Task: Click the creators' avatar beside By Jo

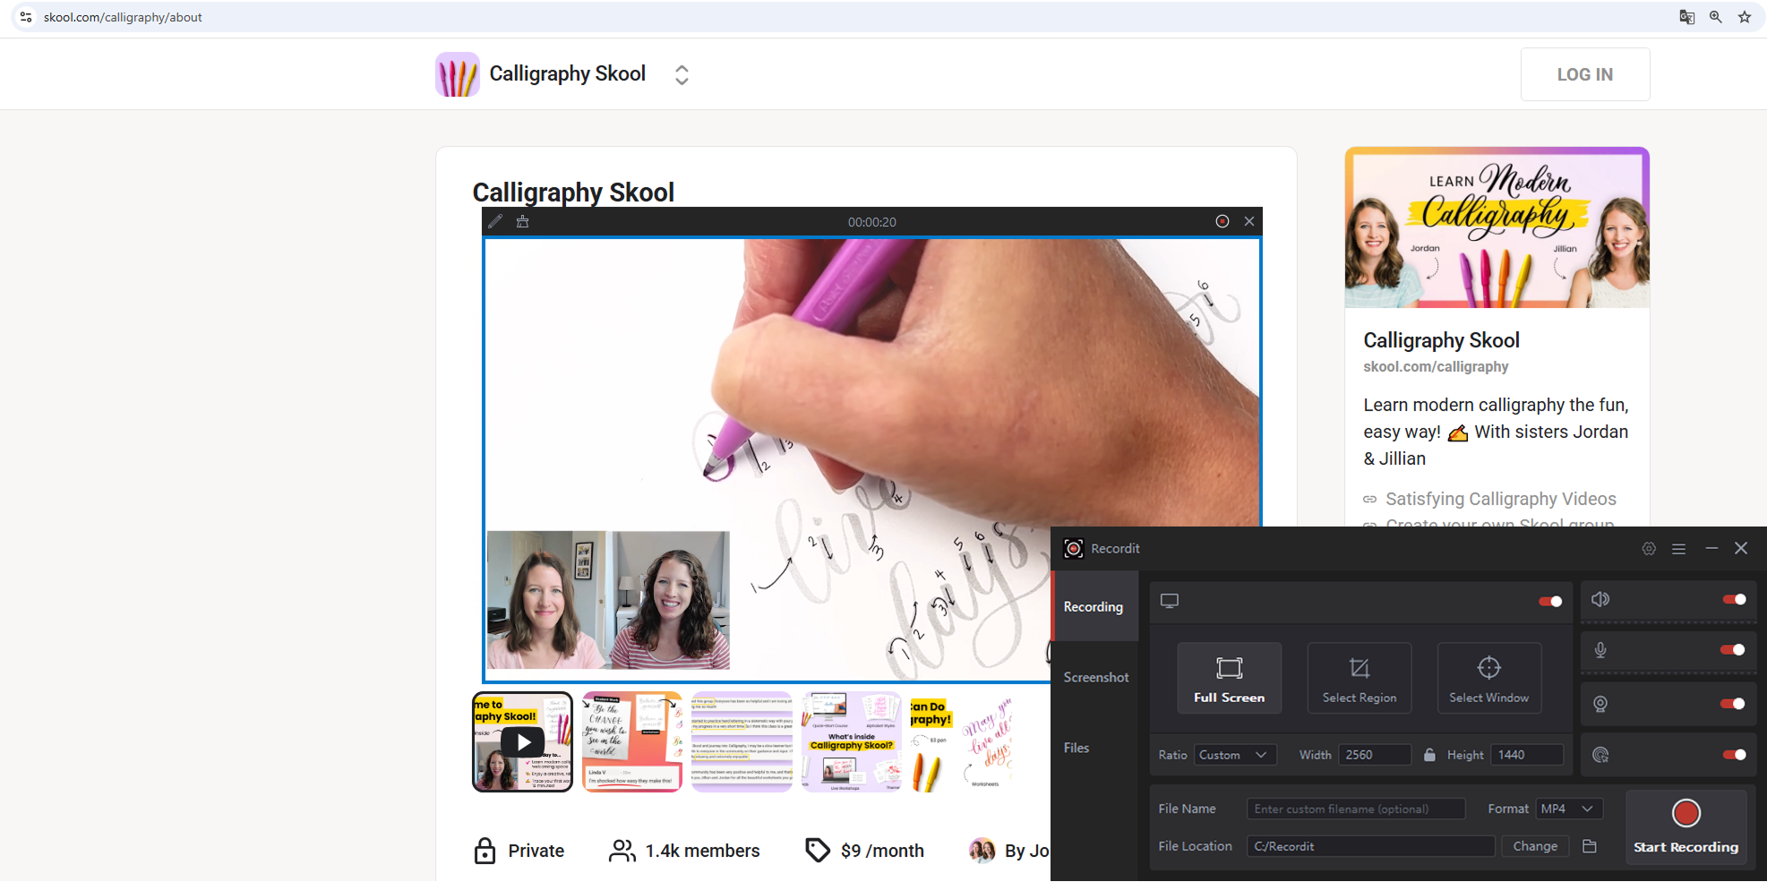Action: pyautogui.click(x=982, y=851)
